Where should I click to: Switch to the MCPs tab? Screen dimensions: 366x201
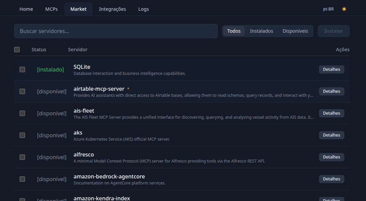tap(52, 9)
